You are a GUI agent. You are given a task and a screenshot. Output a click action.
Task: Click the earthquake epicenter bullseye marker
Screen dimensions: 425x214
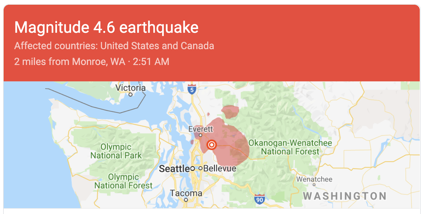pyautogui.click(x=212, y=145)
